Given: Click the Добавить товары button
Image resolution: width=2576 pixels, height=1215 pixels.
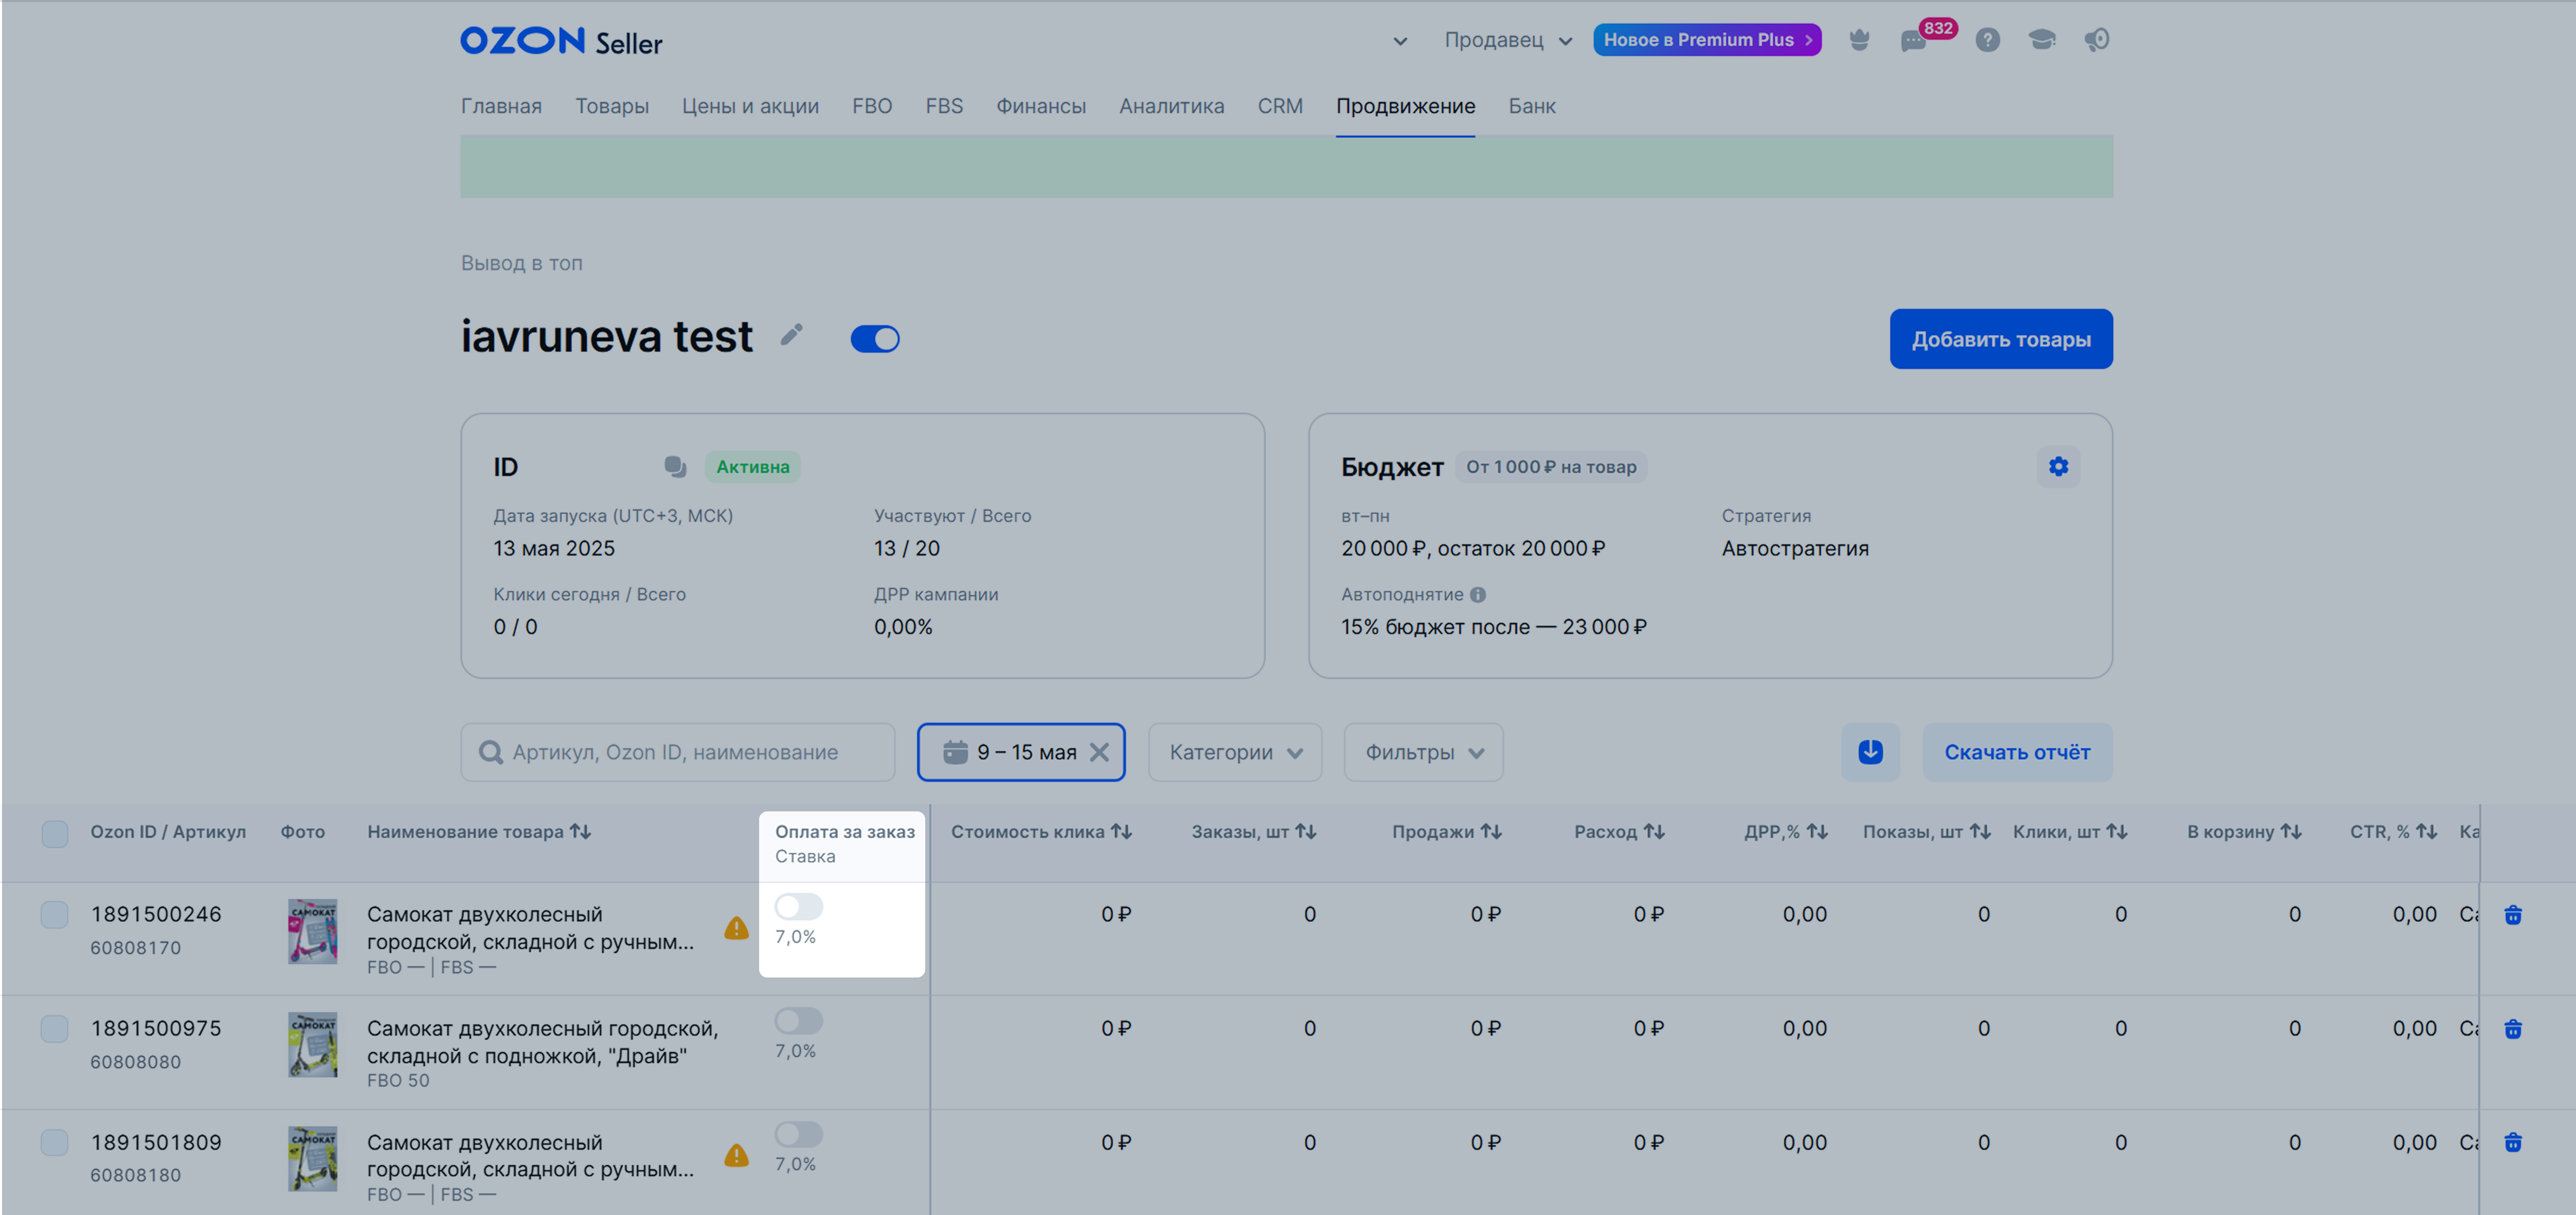Looking at the screenshot, I should 2001,339.
